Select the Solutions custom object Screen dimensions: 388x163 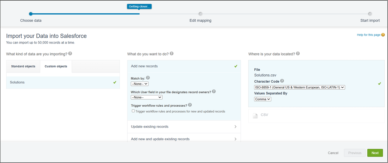63,82
